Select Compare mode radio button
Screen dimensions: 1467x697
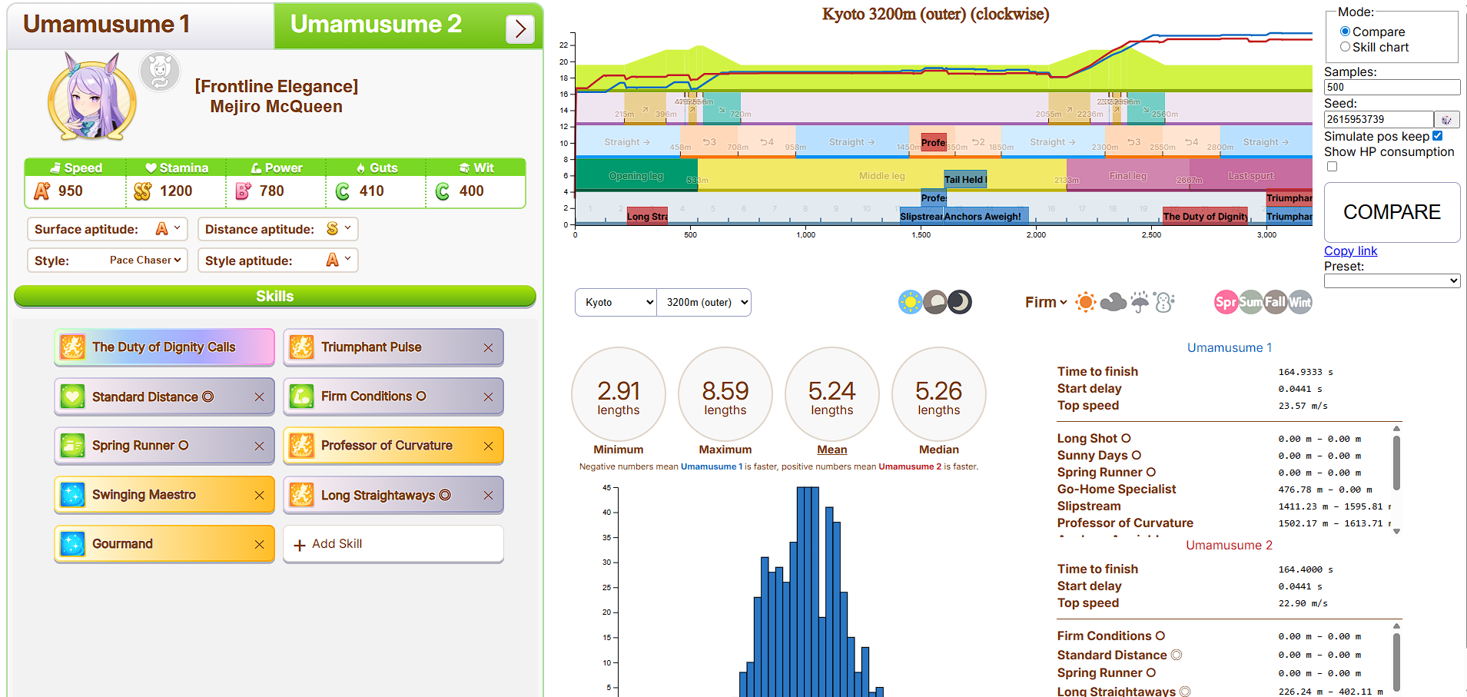[x=1345, y=32]
